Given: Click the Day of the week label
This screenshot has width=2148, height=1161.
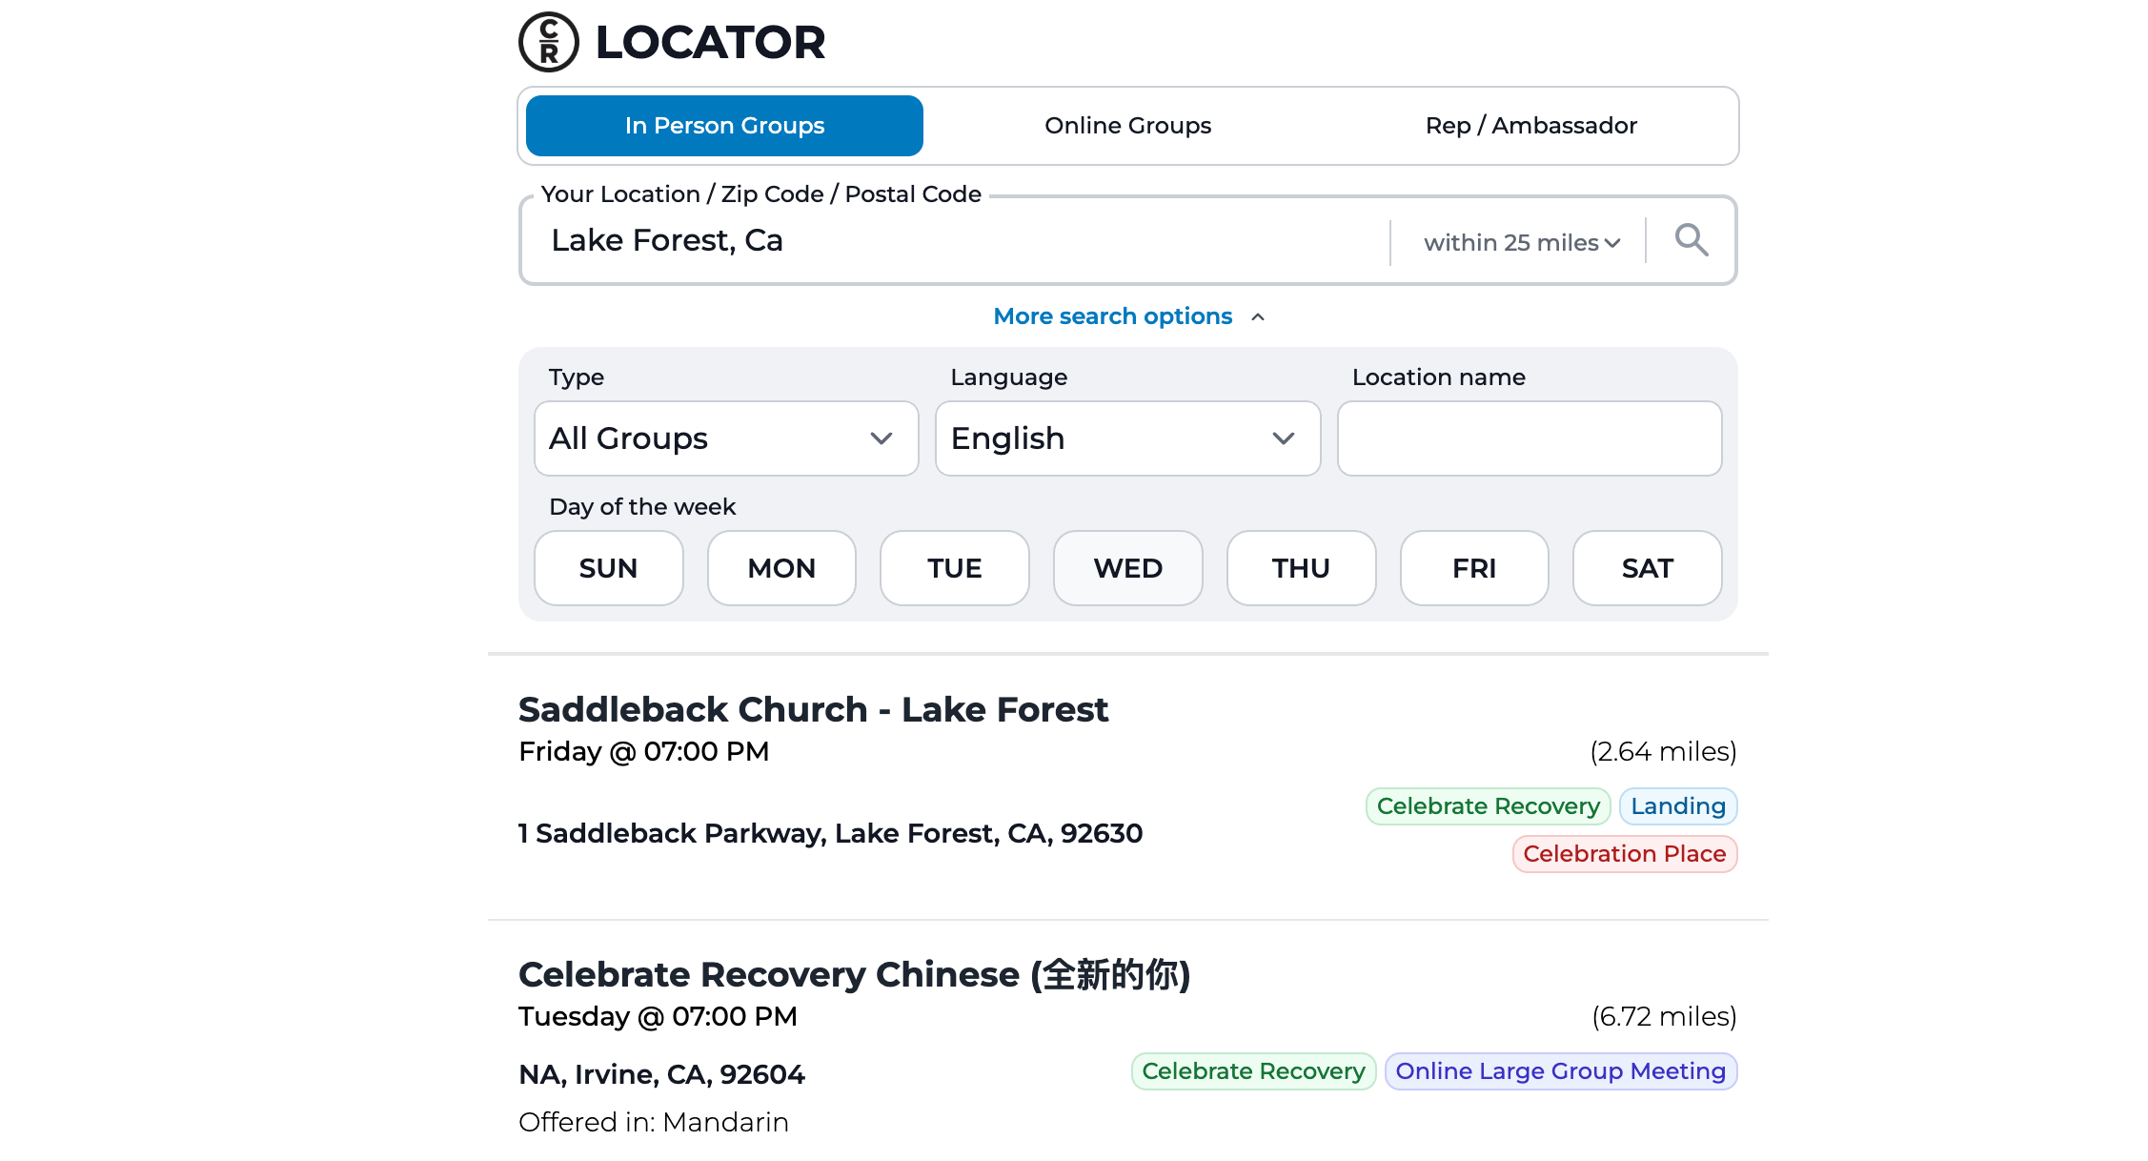Looking at the screenshot, I should pos(642,507).
